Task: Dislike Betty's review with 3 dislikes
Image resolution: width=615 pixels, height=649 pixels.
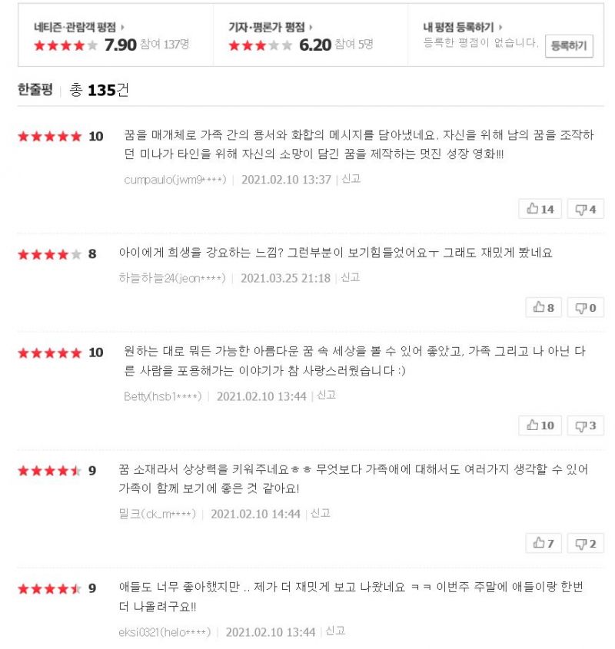Action: click(x=585, y=425)
